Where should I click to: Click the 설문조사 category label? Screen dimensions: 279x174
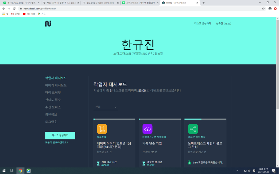click(x=101, y=137)
